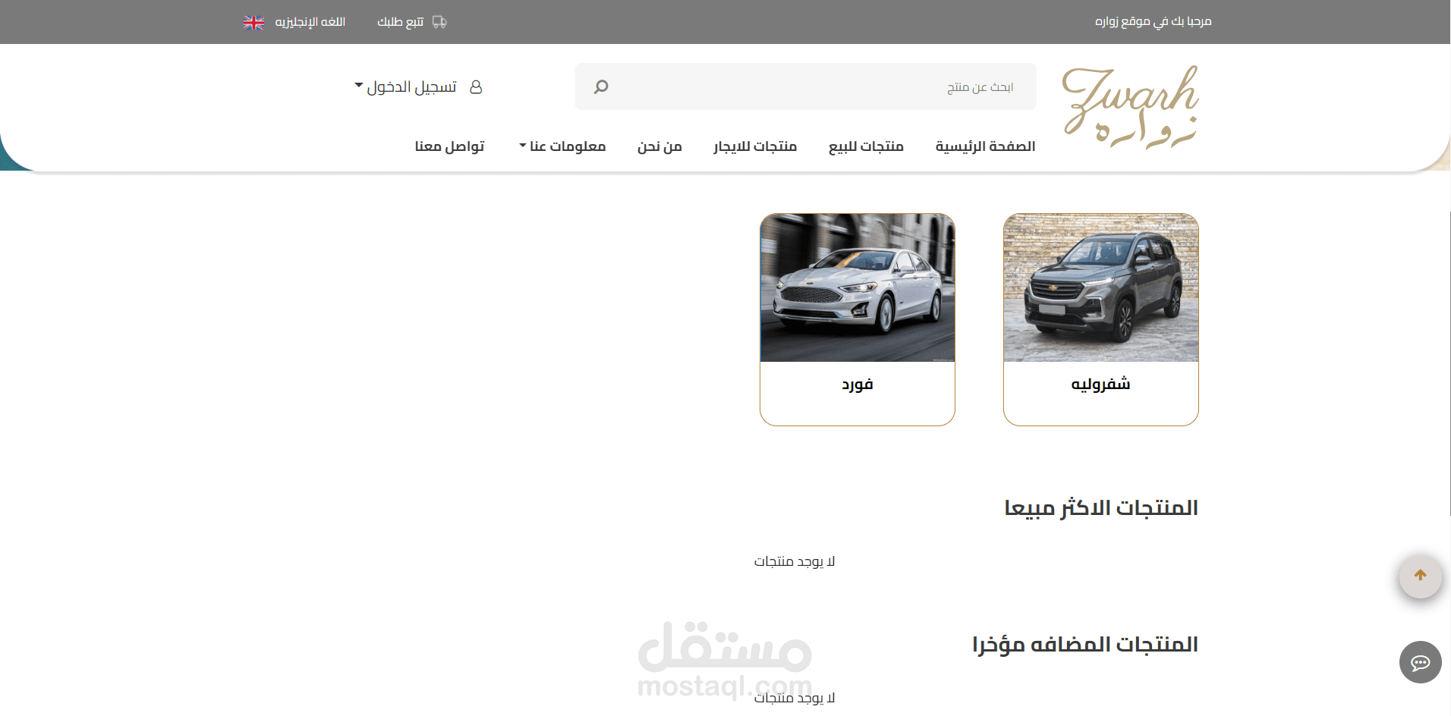This screenshot has height=716, width=1451.
Task: Click لا يوجد منتجات under best sellers
Action: pos(795,561)
